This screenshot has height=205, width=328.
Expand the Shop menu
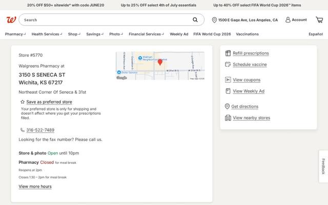(74, 34)
